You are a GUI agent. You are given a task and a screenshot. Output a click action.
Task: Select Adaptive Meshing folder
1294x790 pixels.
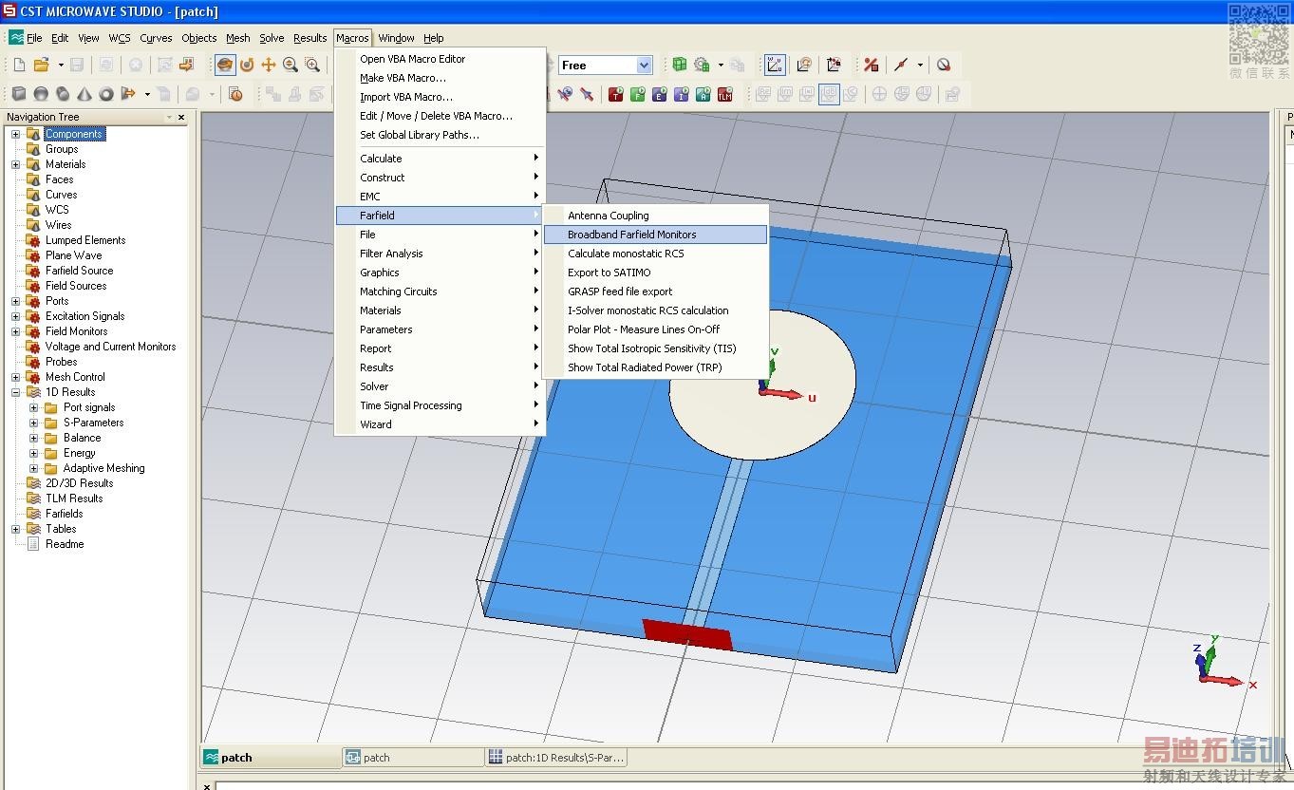click(103, 468)
